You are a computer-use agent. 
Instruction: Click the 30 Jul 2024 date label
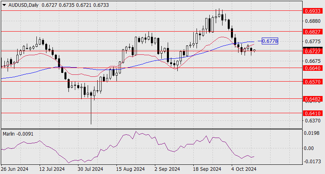[90, 169]
